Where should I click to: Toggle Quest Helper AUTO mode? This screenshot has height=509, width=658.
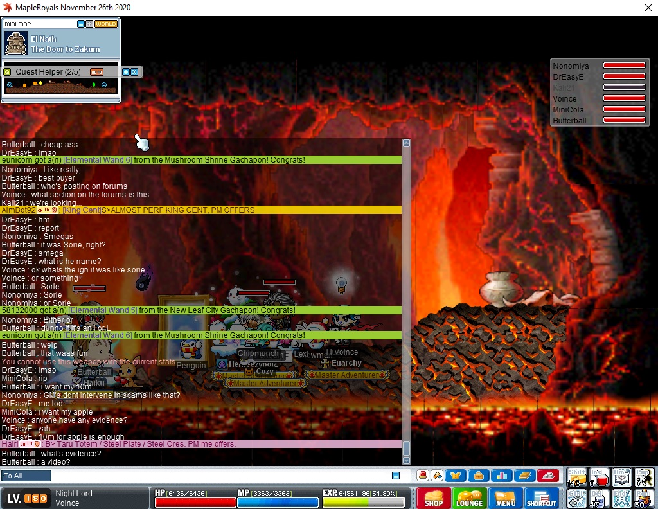pyautogui.click(x=96, y=72)
